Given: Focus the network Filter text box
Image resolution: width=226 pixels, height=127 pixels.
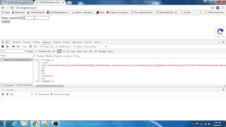Looking at the screenshot, I should click(x=12, y=51).
